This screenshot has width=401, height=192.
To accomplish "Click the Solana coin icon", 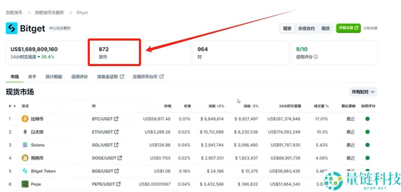I will [25, 145].
